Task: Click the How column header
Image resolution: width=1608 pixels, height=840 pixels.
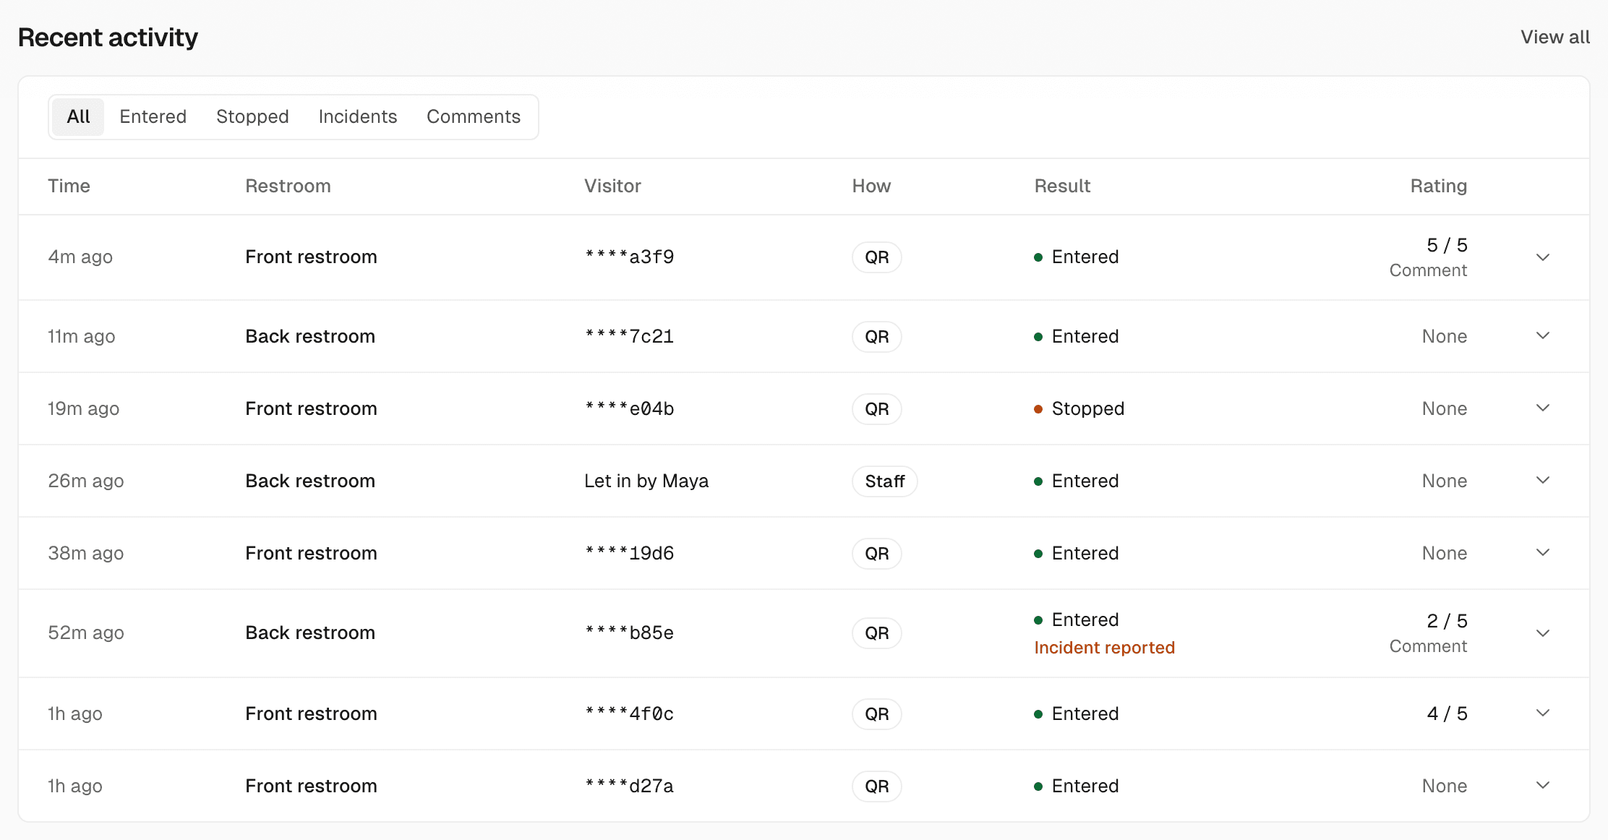Action: 871,186
